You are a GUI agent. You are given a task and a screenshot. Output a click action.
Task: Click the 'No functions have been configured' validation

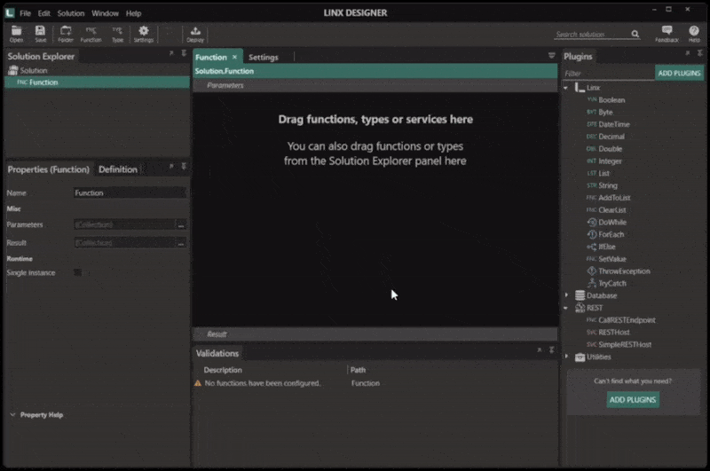coord(262,383)
